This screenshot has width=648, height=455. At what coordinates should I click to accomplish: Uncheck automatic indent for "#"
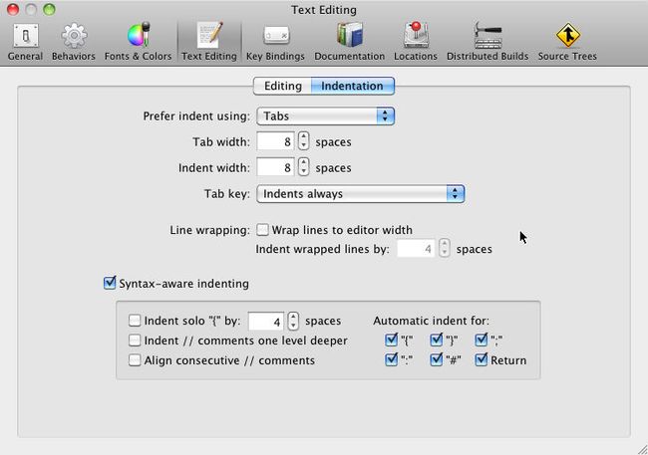437,359
